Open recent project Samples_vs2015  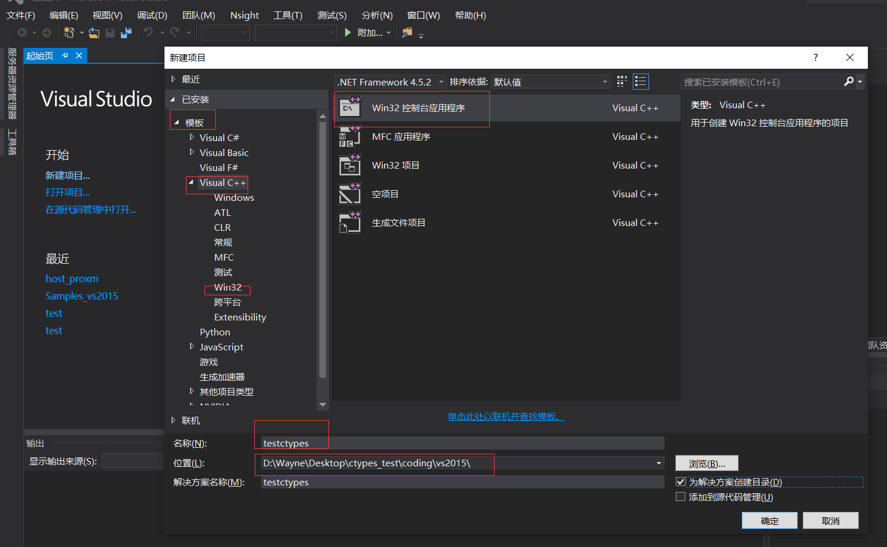click(82, 296)
